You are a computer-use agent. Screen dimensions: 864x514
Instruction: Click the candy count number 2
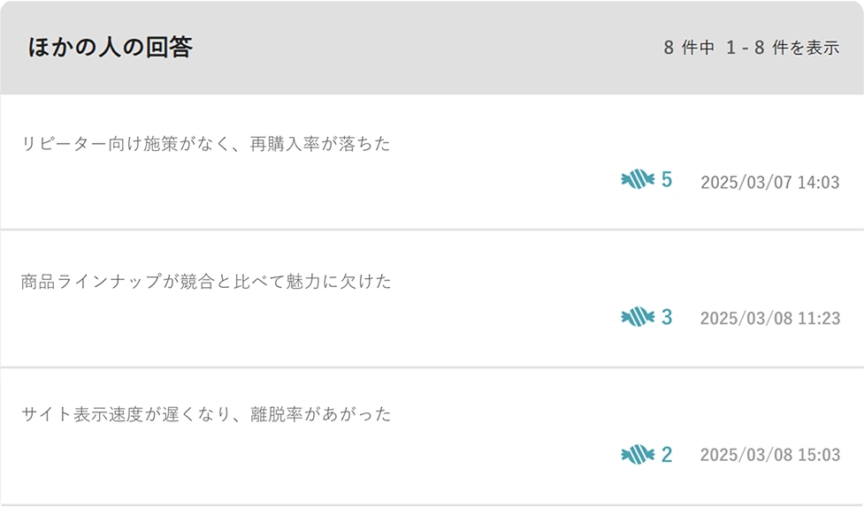(667, 455)
